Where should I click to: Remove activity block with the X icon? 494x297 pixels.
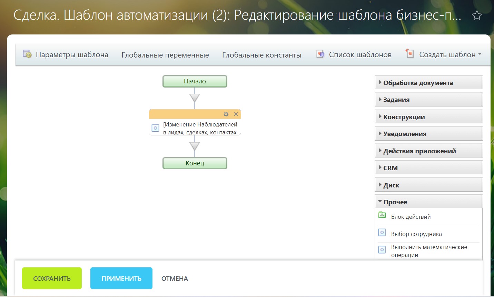(x=236, y=114)
